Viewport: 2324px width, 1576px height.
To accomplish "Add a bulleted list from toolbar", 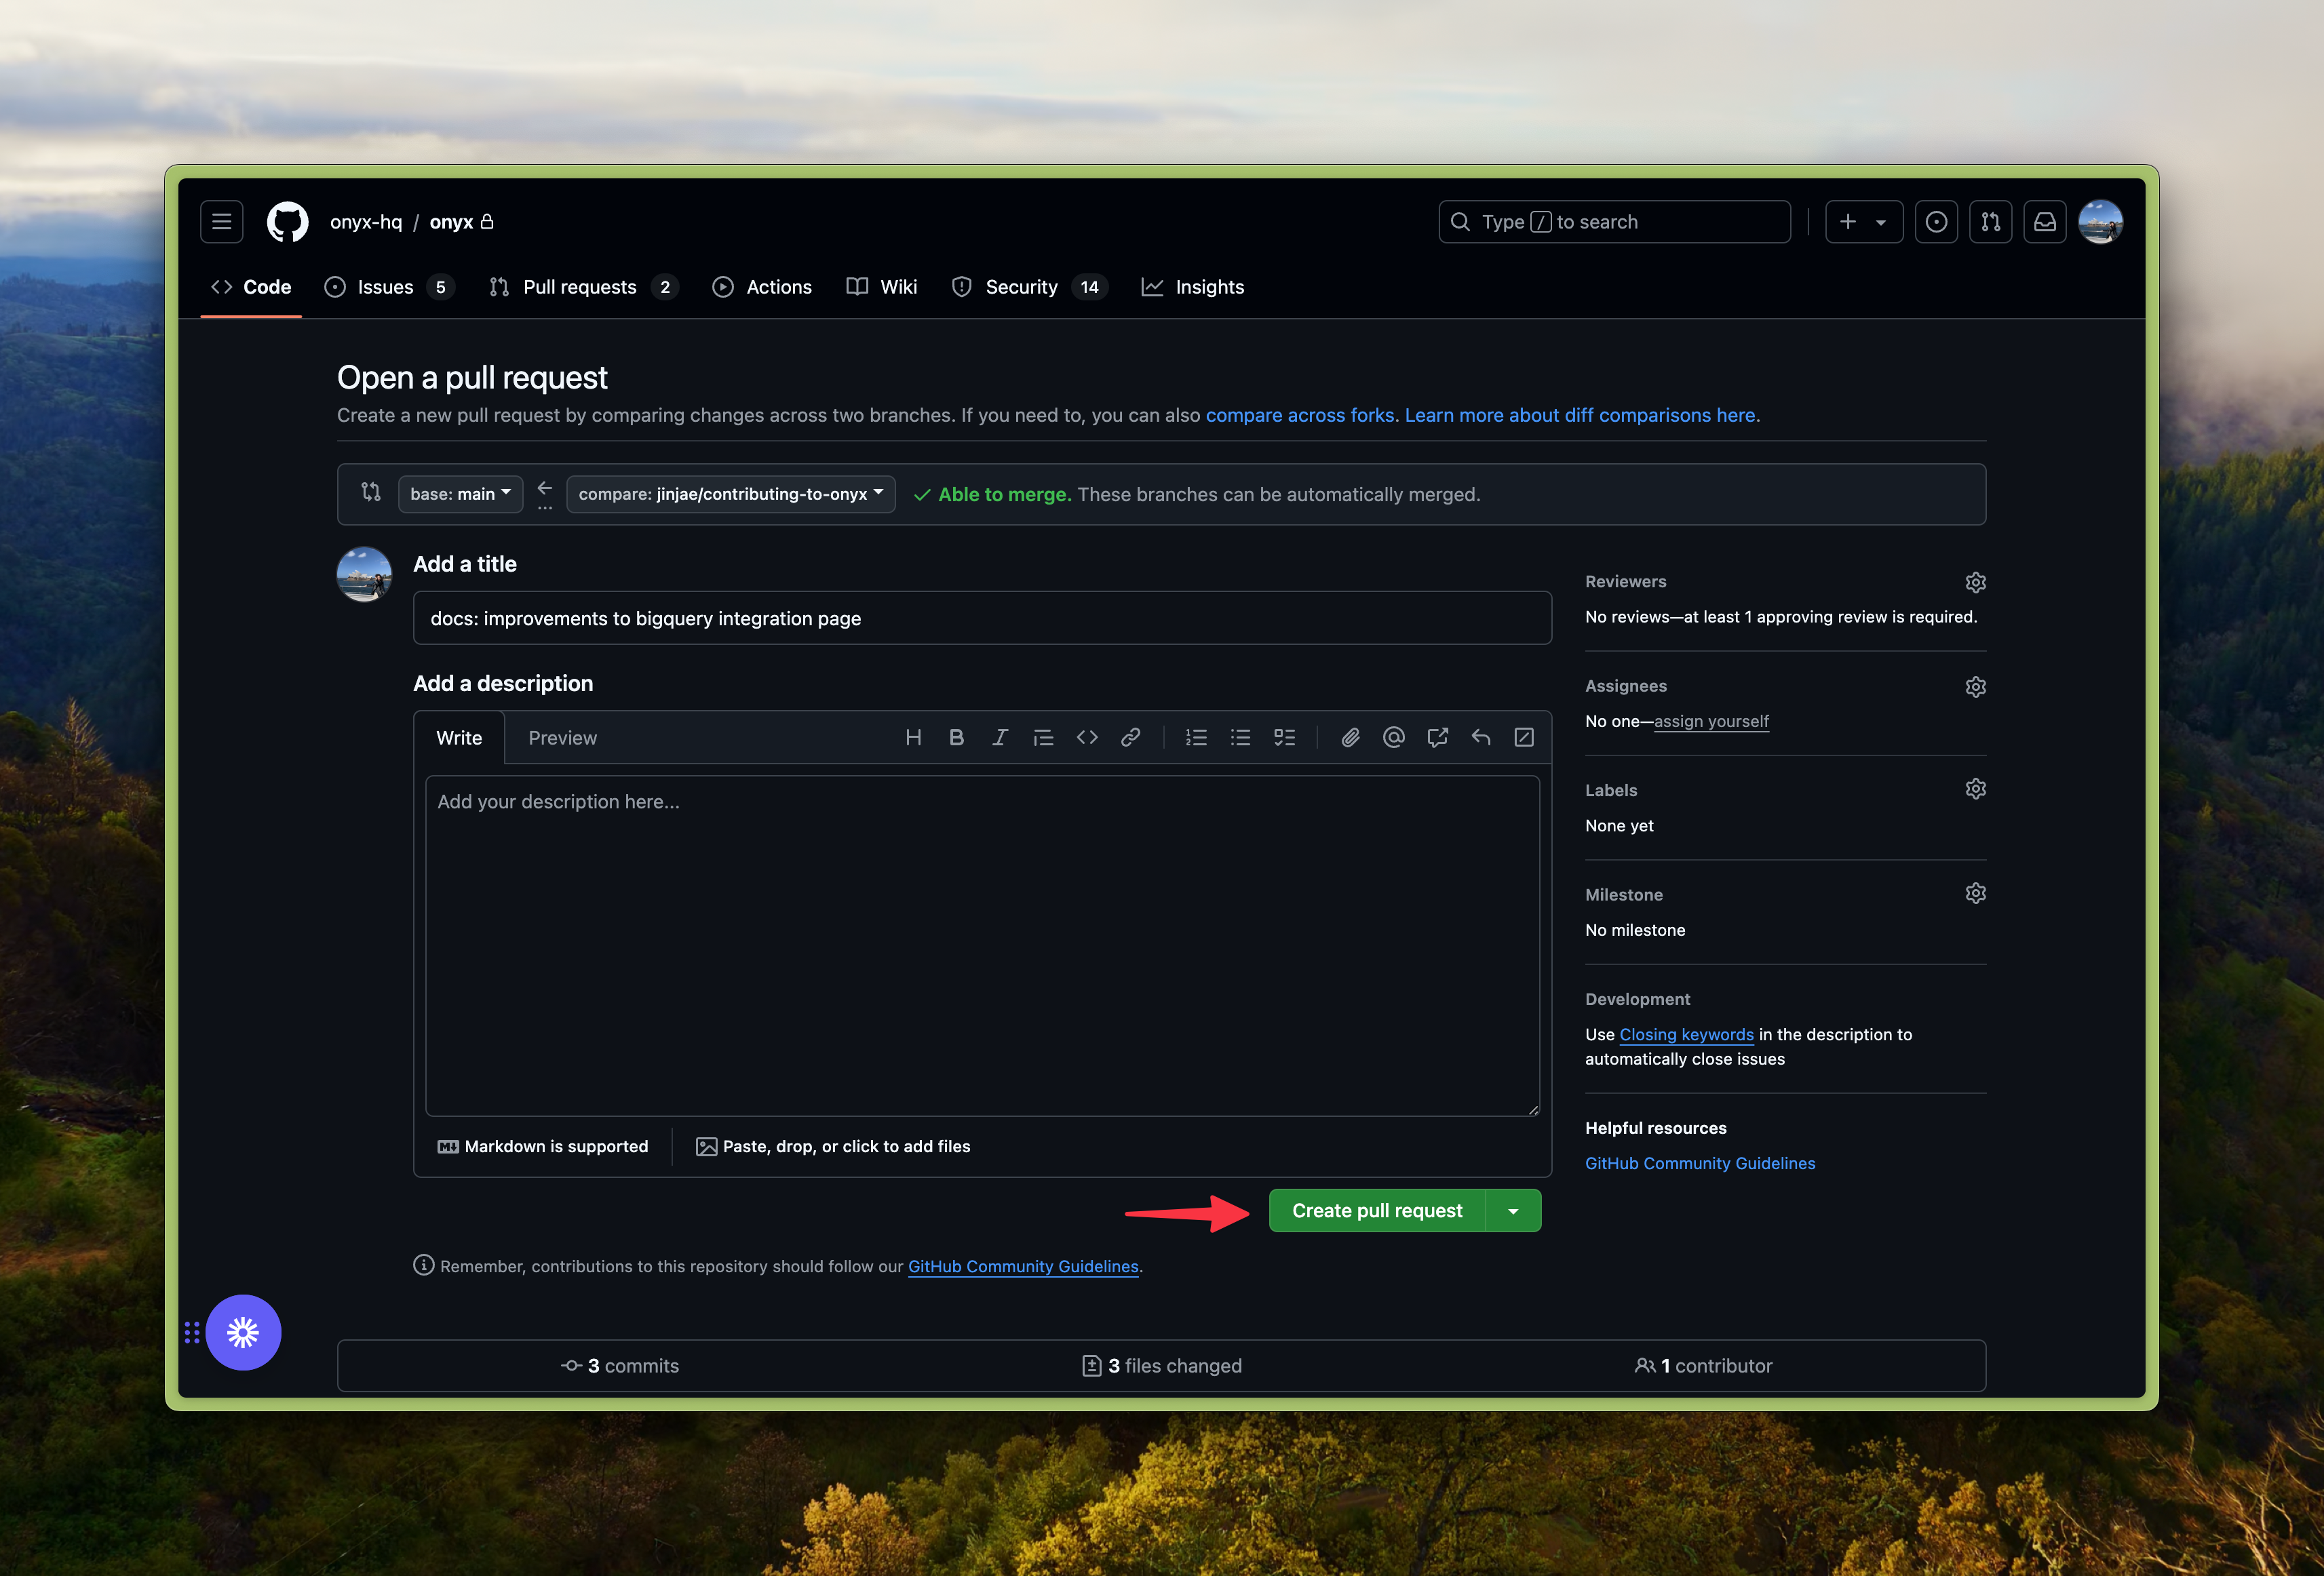I will pyautogui.click(x=1240, y=737).
